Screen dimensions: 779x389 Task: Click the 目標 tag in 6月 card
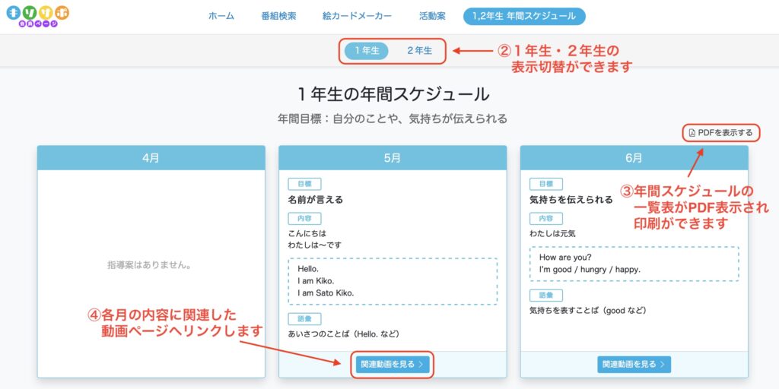(546, 184)
